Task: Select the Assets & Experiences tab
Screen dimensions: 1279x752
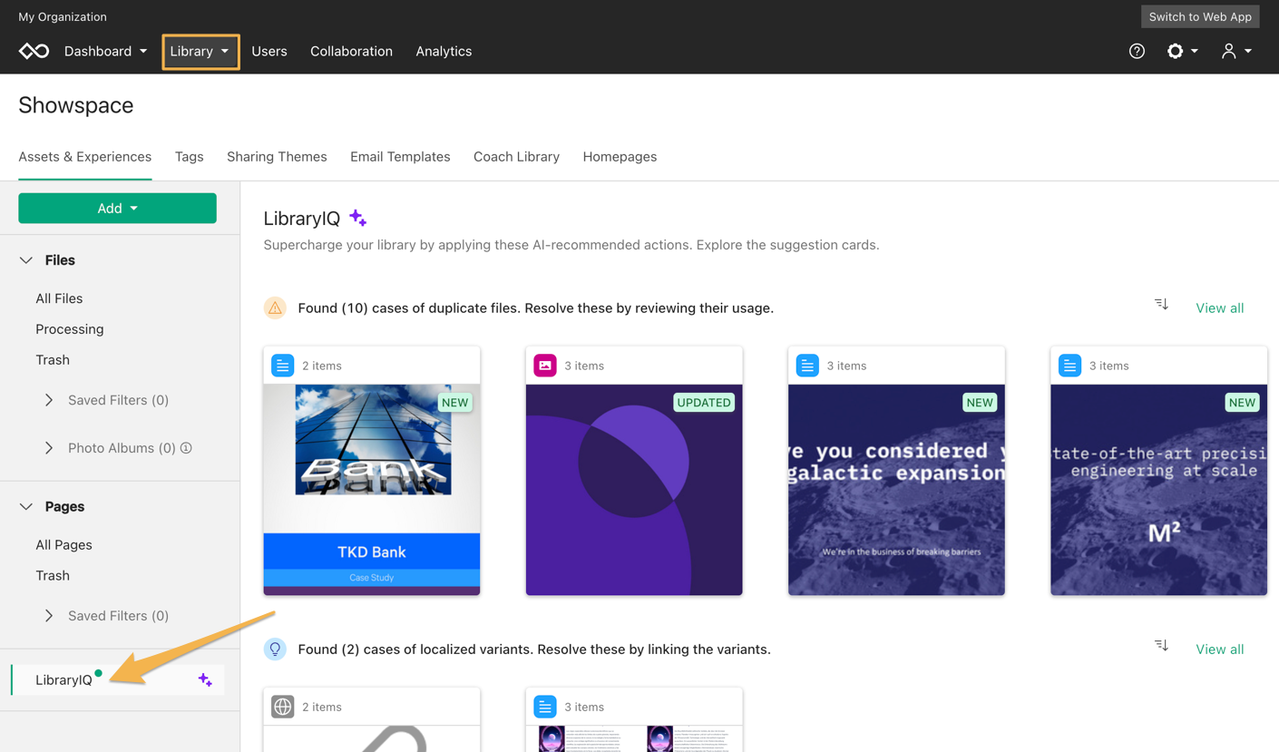Action: point(85,157)
